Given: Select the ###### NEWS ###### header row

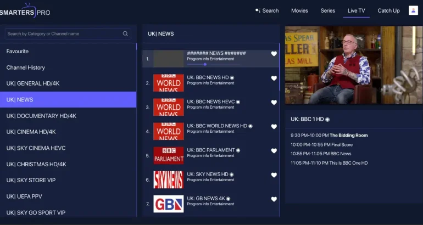Looking at the screenshot, I should pyautogui.click(x=210, y=59).
